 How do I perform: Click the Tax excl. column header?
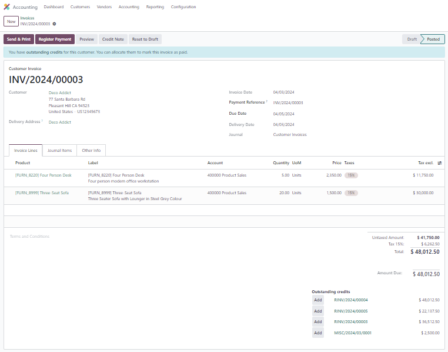[x=426, y=163]
